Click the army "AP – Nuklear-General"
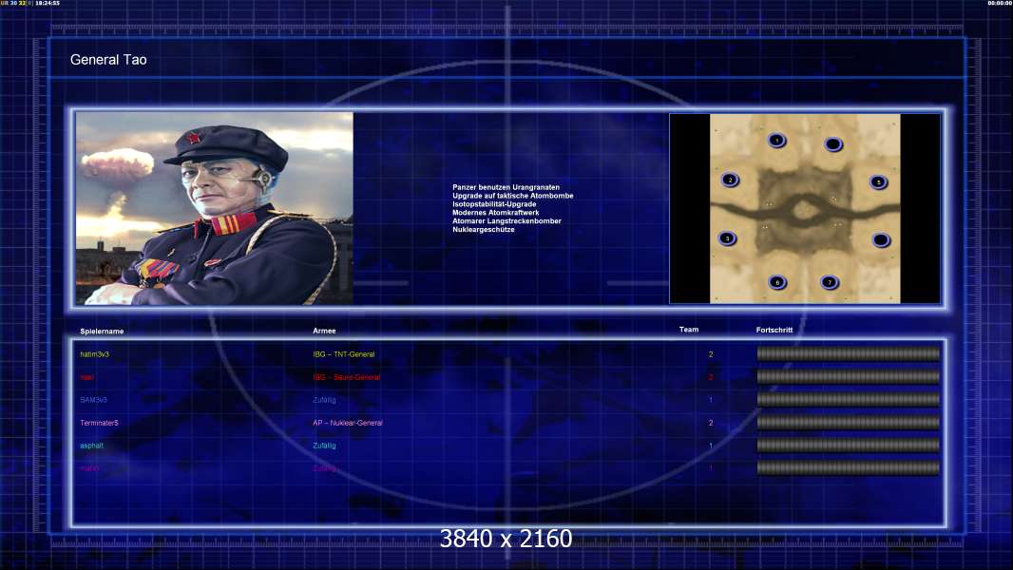This screenshot has width=1013, height=570. [348, 423]
